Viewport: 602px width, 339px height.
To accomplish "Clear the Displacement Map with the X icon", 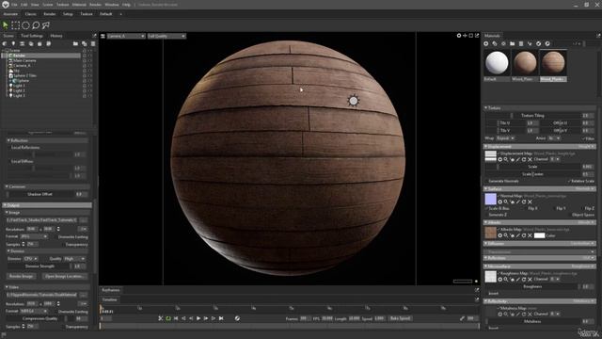I will click(530, 159).
